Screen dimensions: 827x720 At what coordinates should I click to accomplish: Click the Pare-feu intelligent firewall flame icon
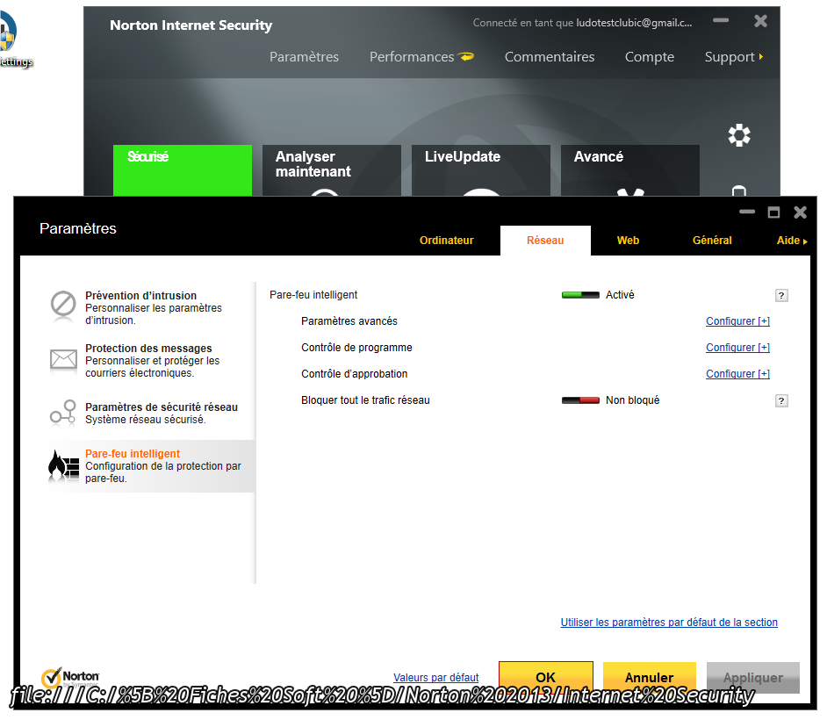pyautogui.click(x=63, y=465)
